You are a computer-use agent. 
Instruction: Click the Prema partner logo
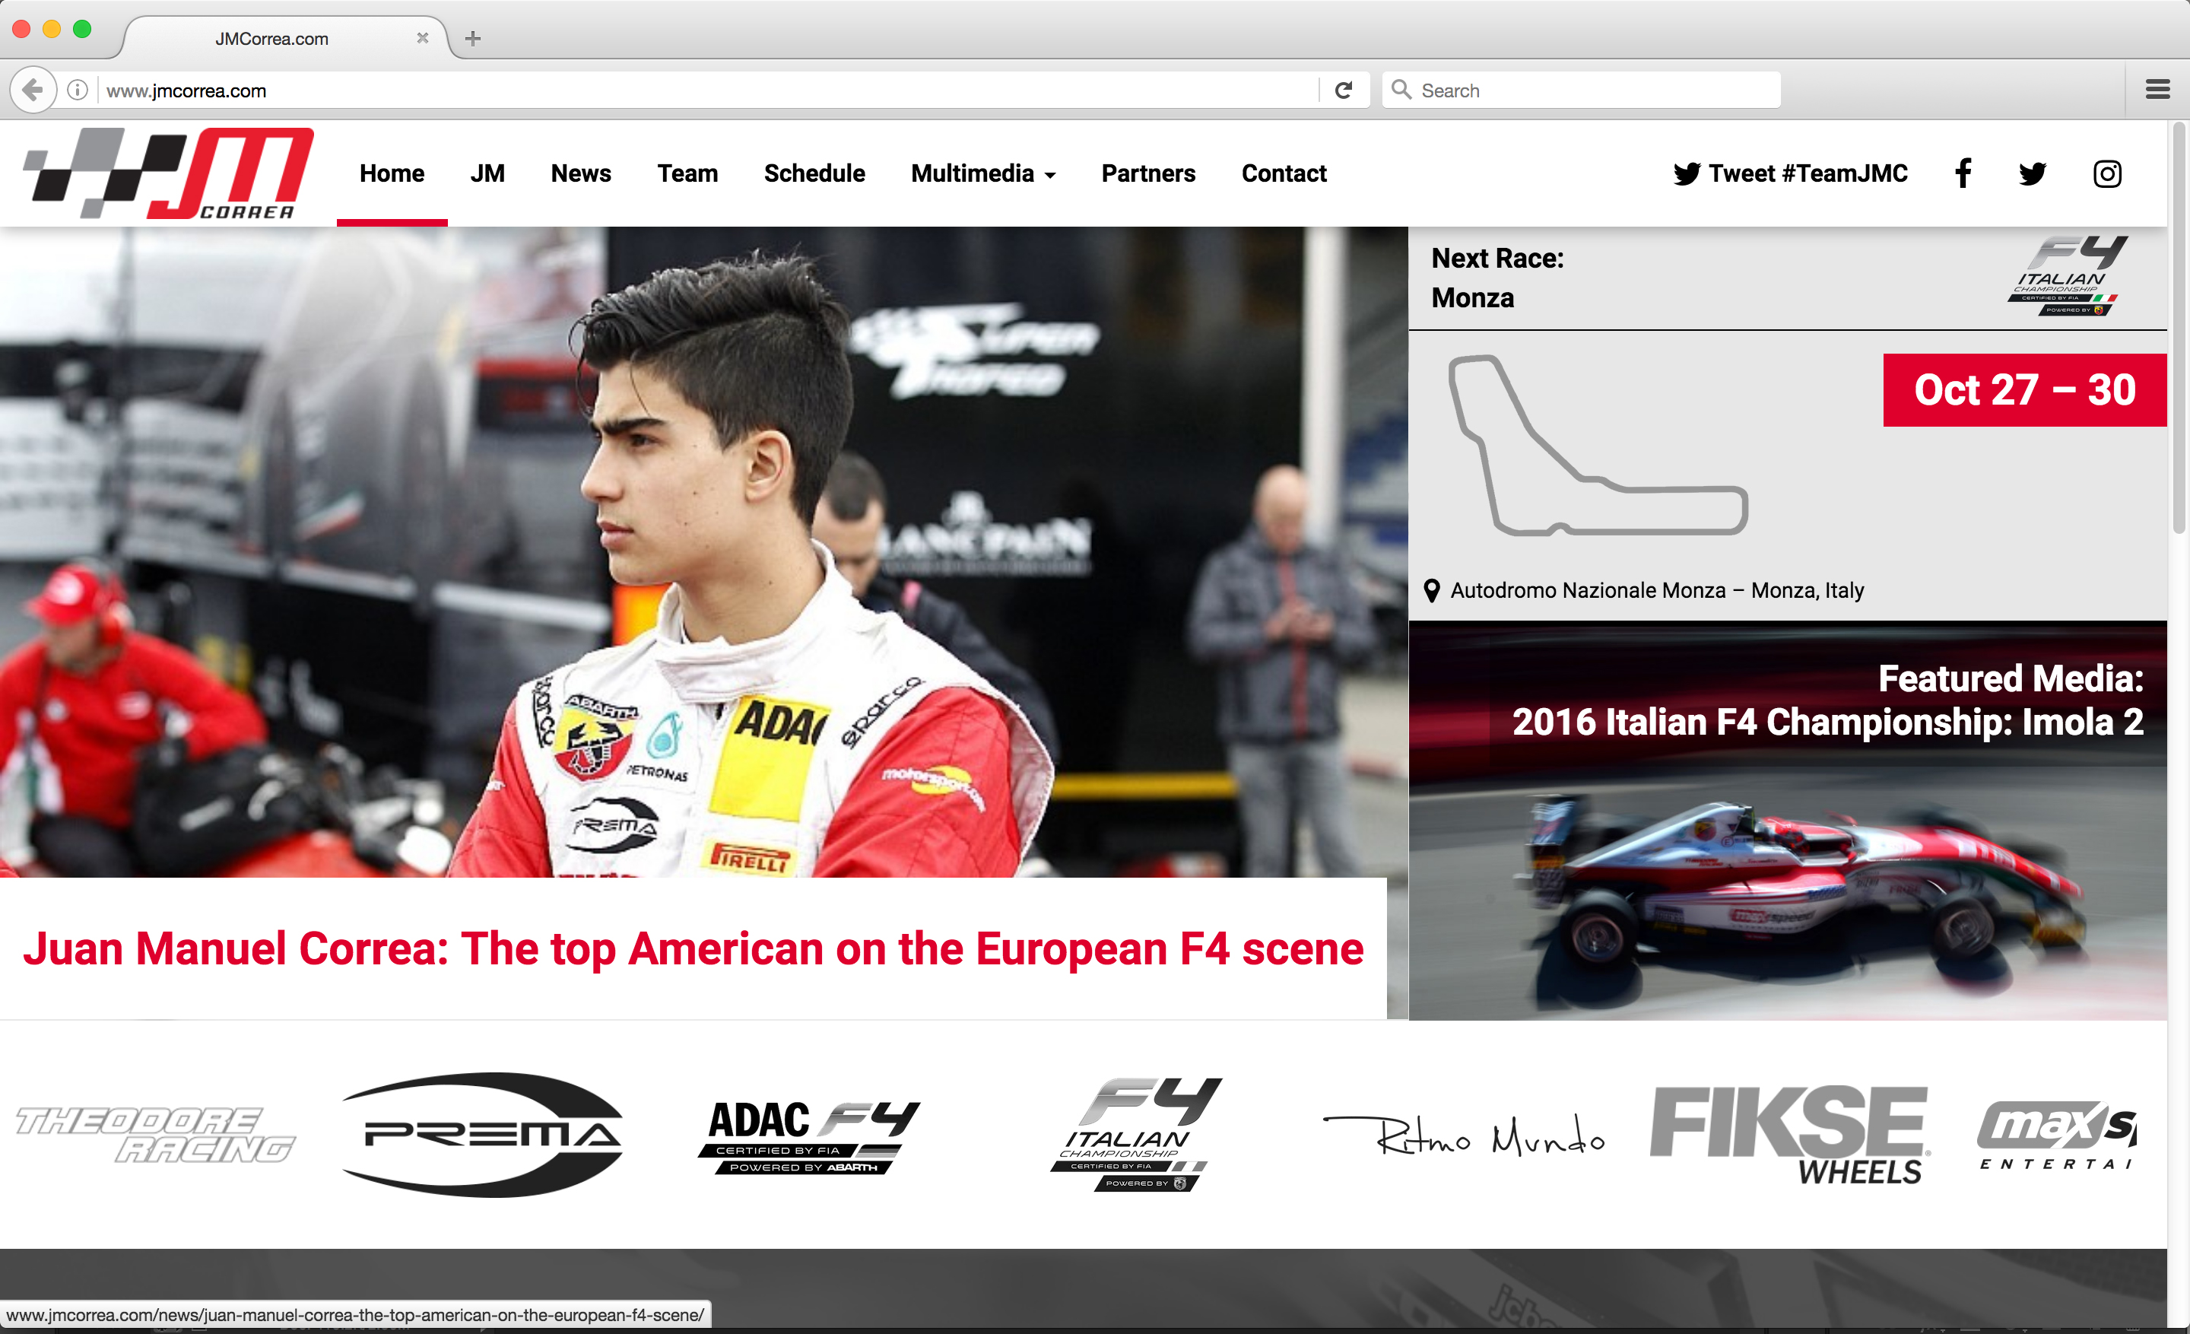pos(483,1134)
